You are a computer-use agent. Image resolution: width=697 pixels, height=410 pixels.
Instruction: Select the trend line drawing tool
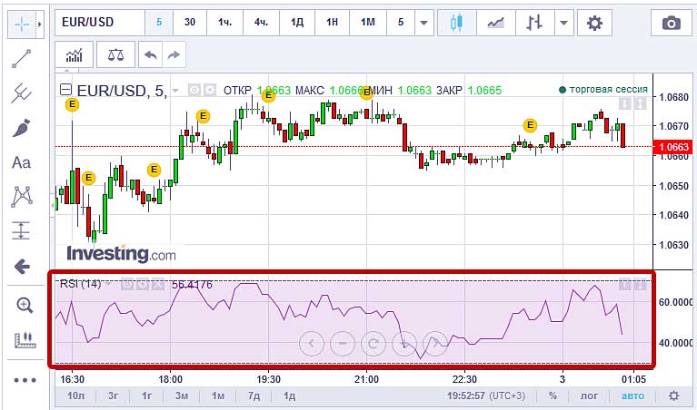[x=21, y=59]
